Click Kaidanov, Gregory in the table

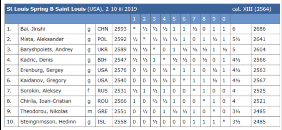point(43,81)
